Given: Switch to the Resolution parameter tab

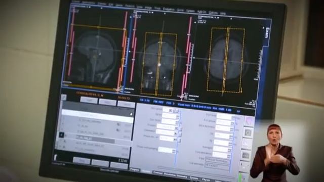Looking at the screenshot, I should point(170,174).
